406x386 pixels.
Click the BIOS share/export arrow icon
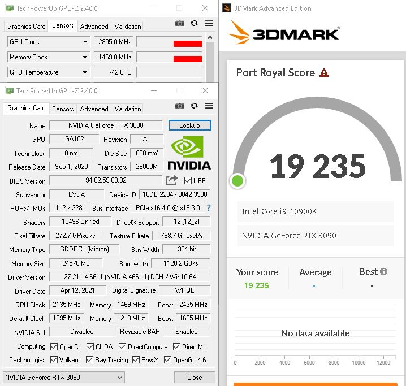click(x=171, y=180)
